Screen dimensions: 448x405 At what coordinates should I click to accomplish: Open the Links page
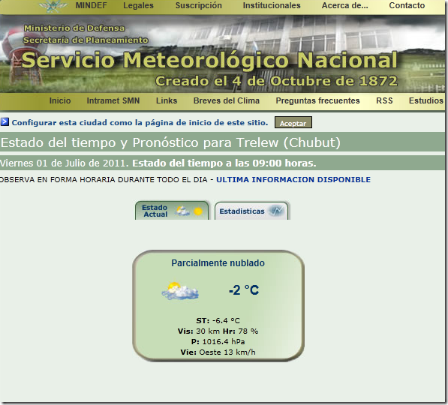(167, 100)
